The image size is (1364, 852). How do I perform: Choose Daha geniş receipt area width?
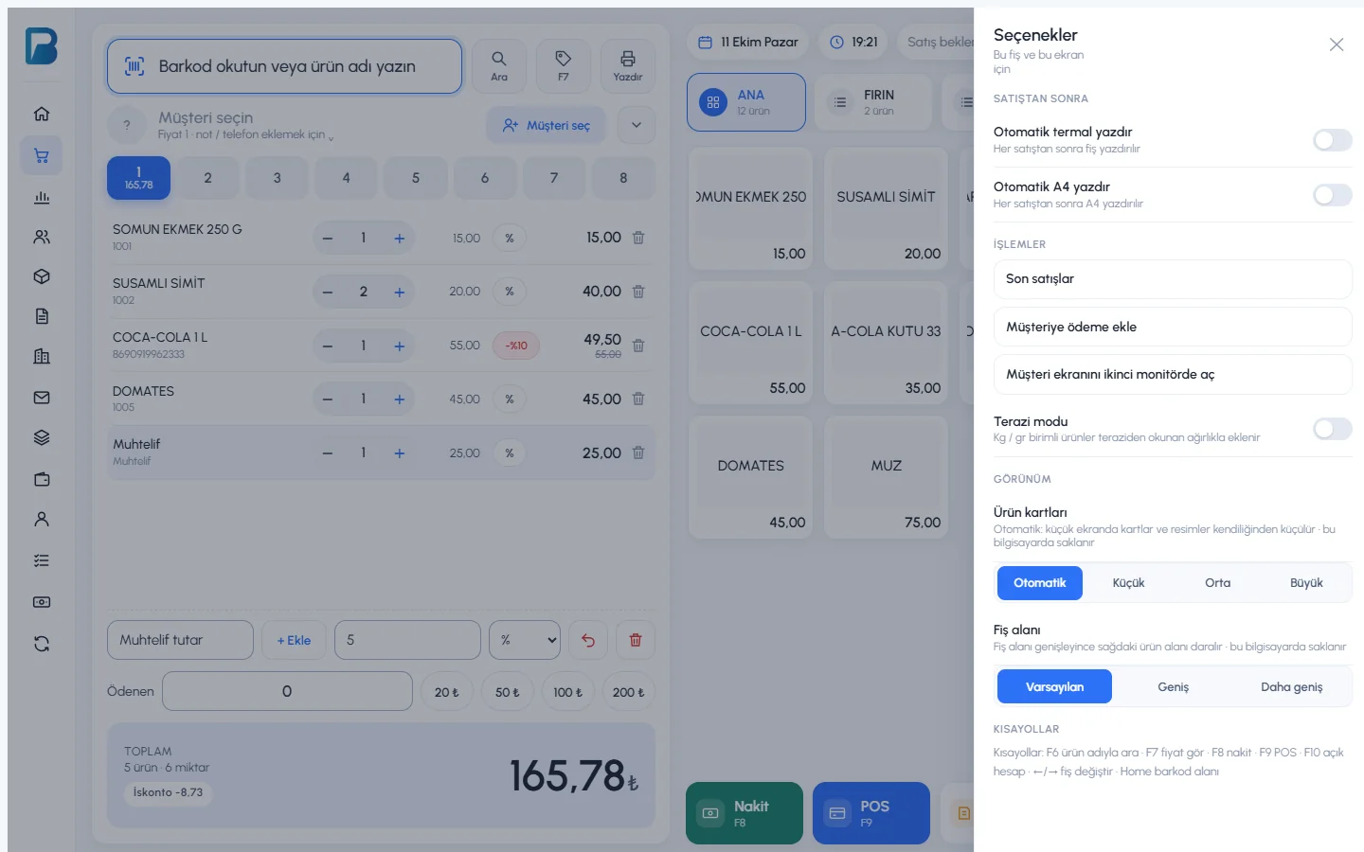1291,687
